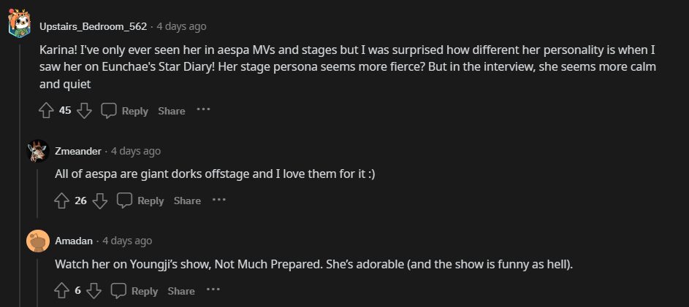
Task: Upvote Upstairs_Bedroom_562's comment about Karina
Action: click(x=46, y=111)
